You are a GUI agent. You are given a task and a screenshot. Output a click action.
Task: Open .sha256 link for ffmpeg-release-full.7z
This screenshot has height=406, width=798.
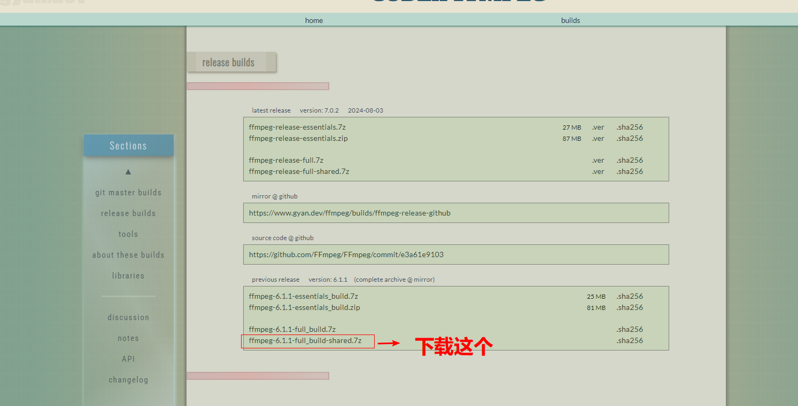tap(630, 160)
